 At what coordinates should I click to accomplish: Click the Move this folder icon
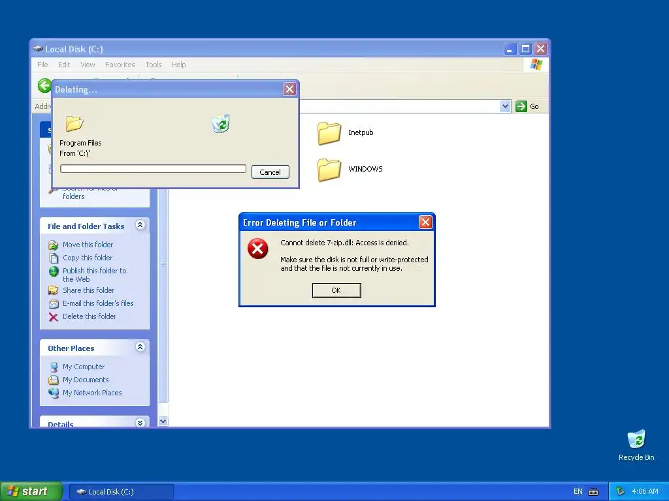(54, 245)
